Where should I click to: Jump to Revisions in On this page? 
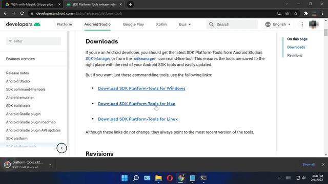pos(295,55)
